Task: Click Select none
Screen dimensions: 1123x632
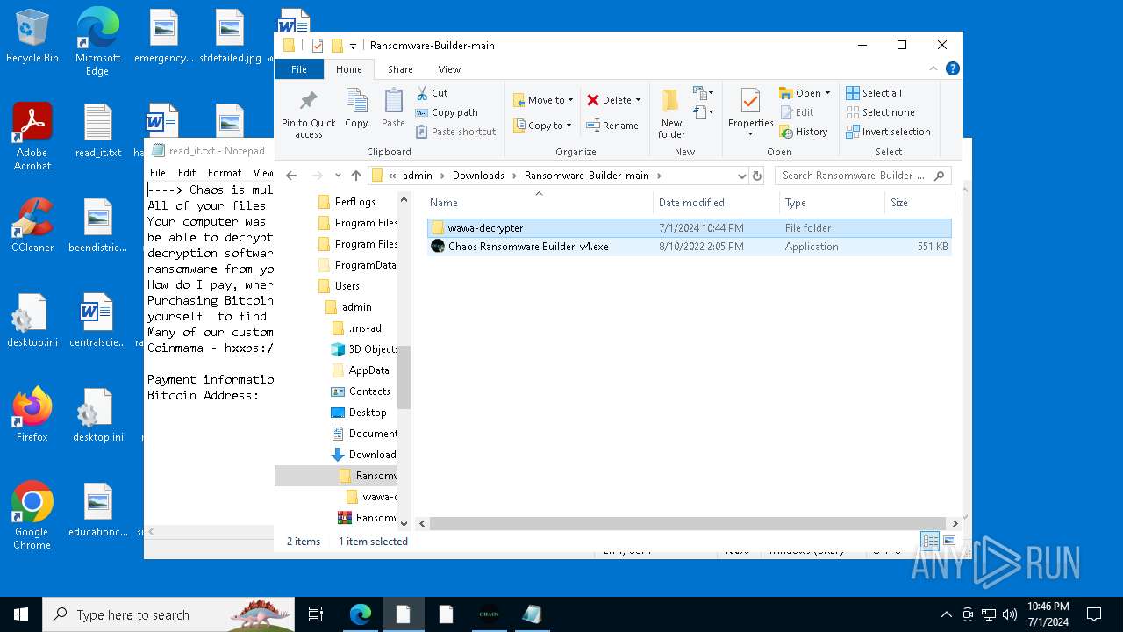Action: point(880,112)
